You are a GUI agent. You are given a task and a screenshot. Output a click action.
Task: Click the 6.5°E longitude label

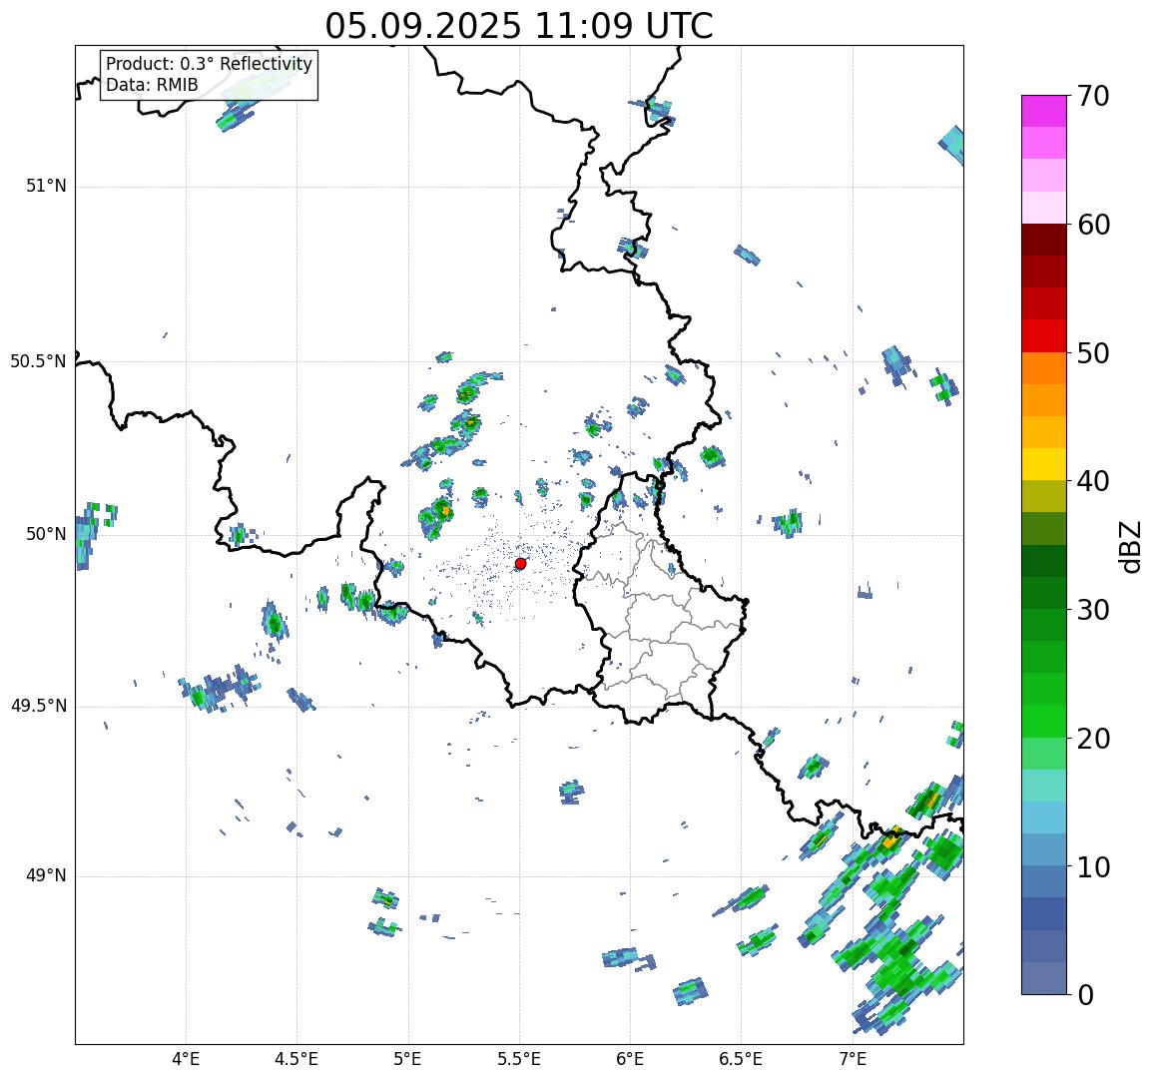[x=741, y=1059]
